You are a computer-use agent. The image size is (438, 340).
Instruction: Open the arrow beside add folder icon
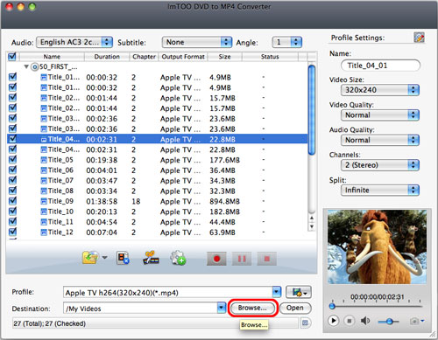coord(104,258)
